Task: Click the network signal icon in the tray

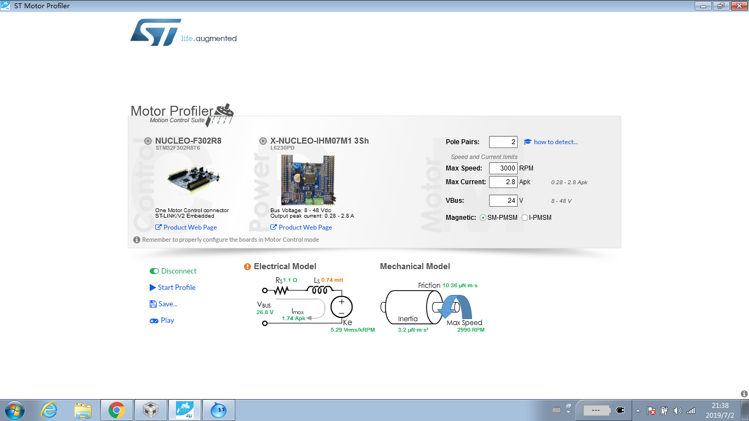Action: tap(691, 410)
